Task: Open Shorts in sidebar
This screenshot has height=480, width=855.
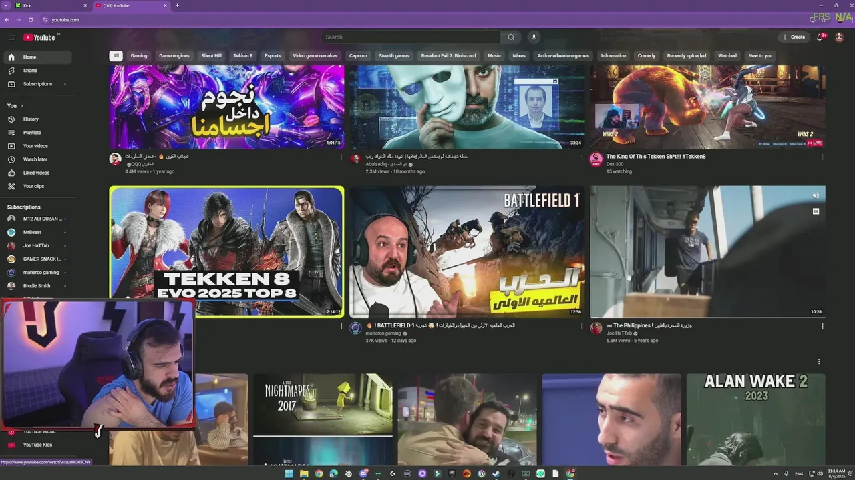Action: tap(37, 71)
